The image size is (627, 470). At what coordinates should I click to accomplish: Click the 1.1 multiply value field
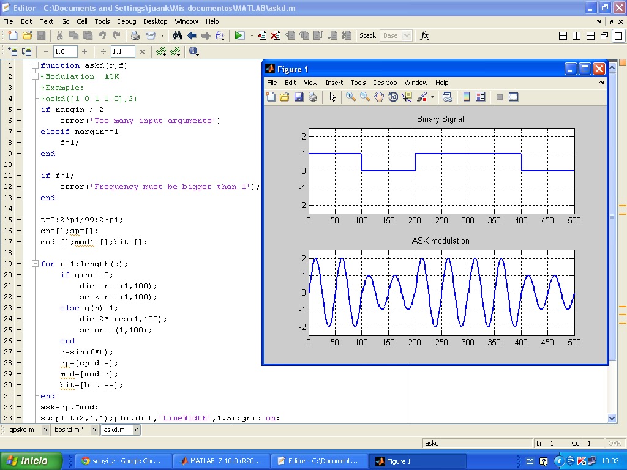pos(122,51)
